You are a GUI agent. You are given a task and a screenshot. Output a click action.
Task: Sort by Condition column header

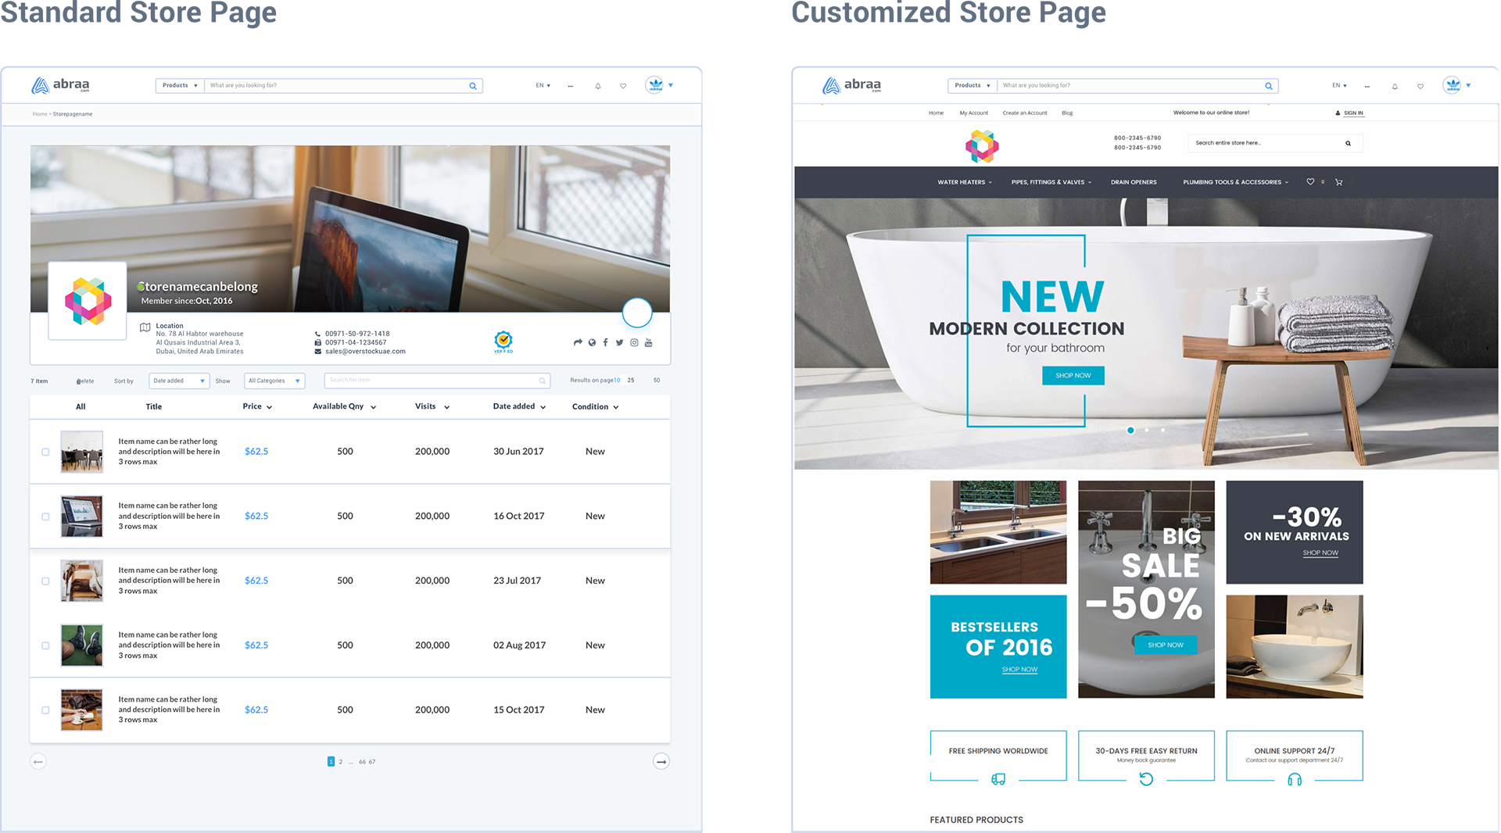(x=595, y=406)
